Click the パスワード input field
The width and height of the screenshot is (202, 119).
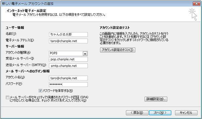[68, 84]
